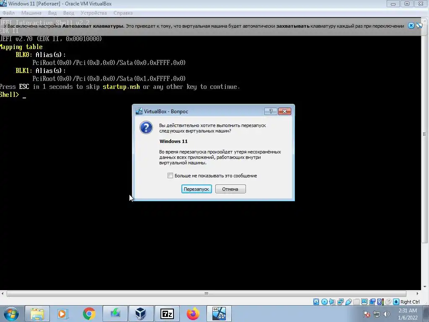Screen dimensions: 429x322
Task: Click the shared folders indicator in status bar
Action: 356,302
